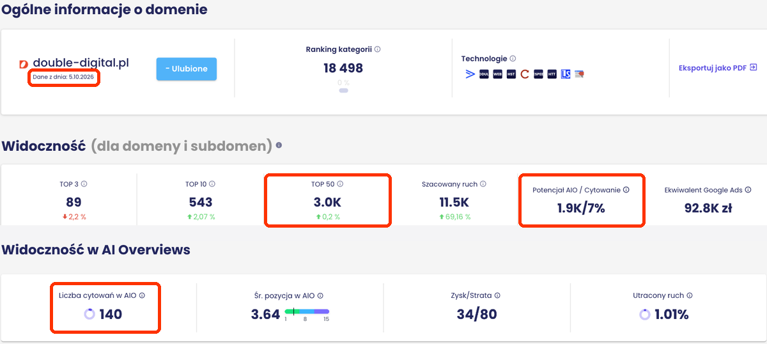Show info tooltip for Liczba cytowań w AIO
767x344 pixels.
(142, 295)
